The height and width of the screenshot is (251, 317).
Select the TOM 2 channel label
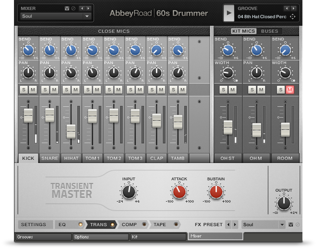(x=114, y=158)
